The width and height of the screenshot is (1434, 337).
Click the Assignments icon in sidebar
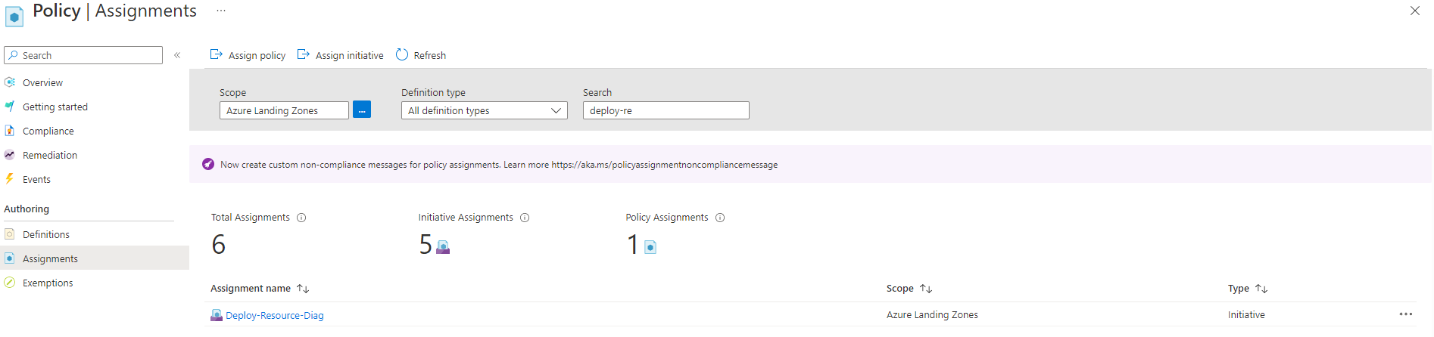[x=10, y=258]
